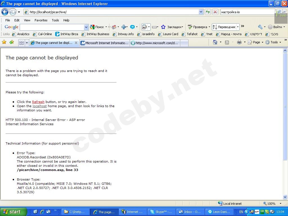
Task: Open the Cal-Online favorite link
Action: pos(42,34)
